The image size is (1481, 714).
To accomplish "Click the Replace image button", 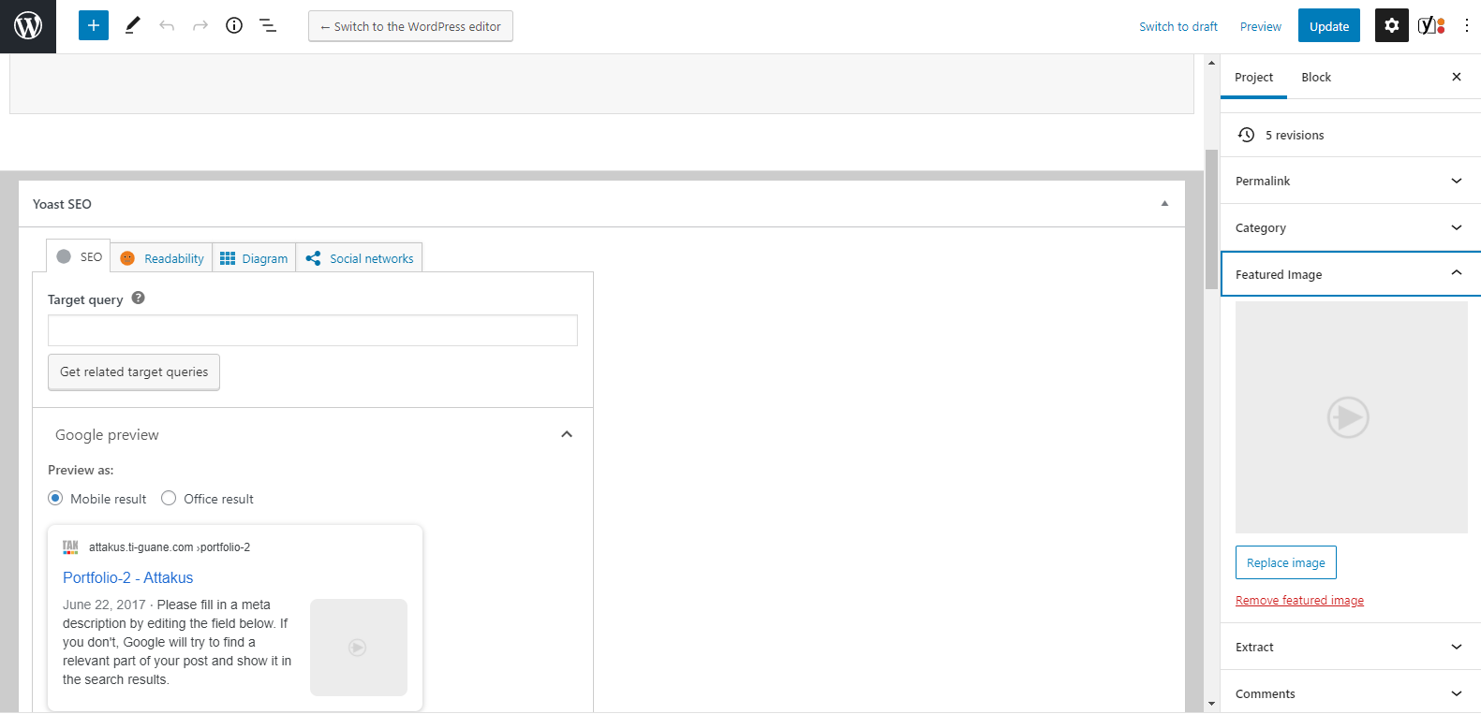I will (x=1286, y=562).
